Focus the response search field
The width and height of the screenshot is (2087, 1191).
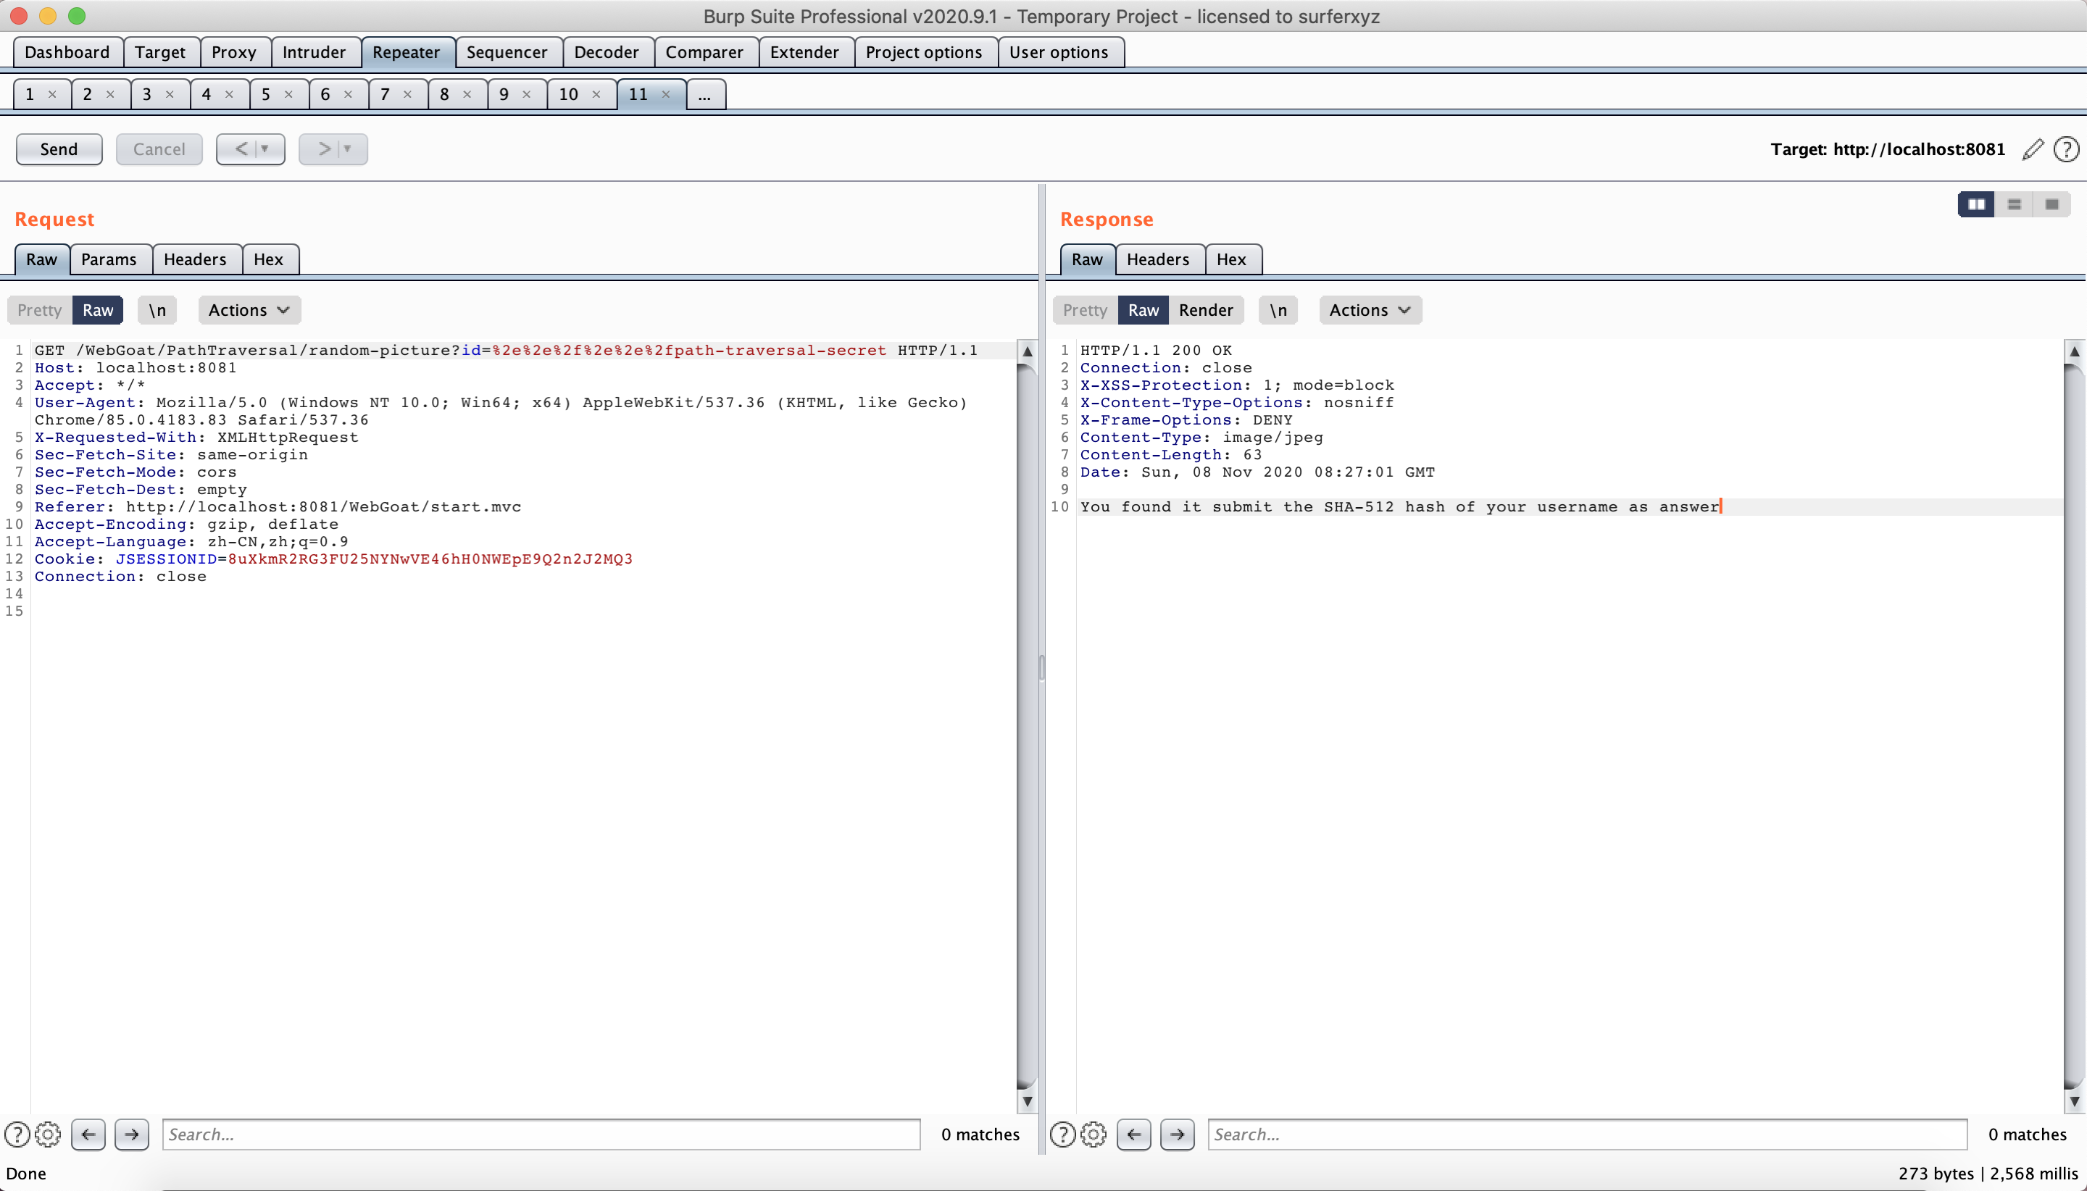(x=1586, y=1134)
